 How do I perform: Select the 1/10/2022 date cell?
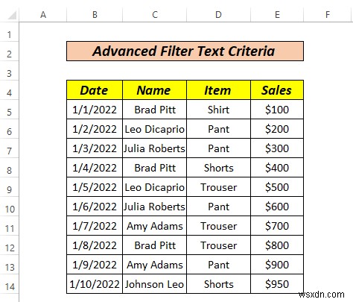95,284
